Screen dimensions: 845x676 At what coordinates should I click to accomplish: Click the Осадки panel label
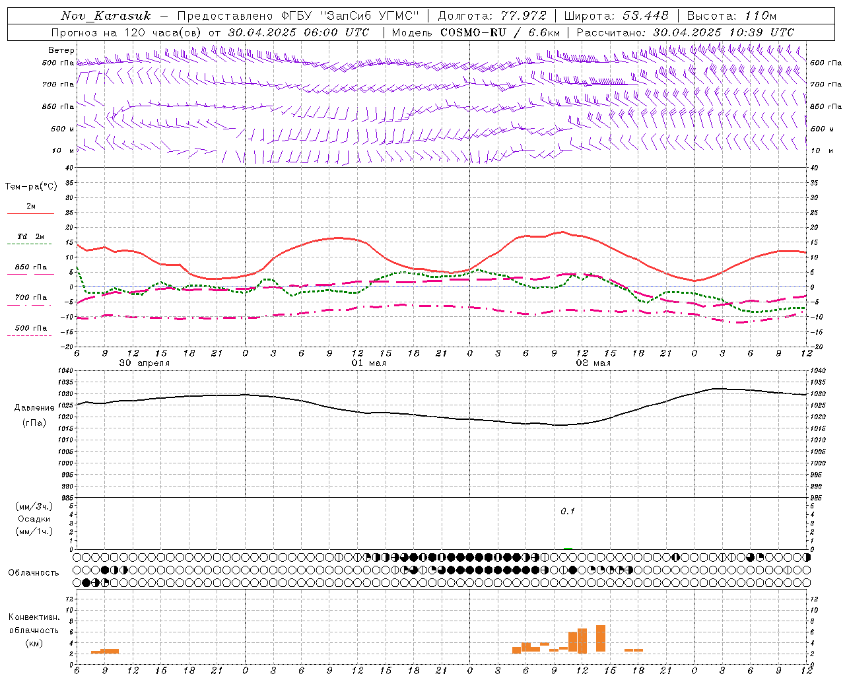tap(34, 519)
